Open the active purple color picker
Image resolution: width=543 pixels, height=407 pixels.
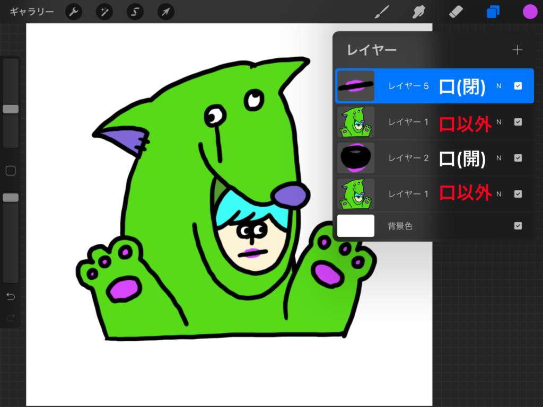530,12
